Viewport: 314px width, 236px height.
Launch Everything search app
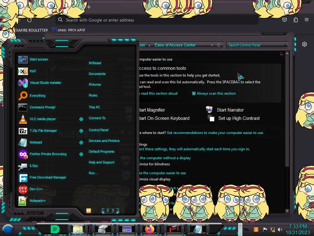pyautogui.click(x=32, y=96)
